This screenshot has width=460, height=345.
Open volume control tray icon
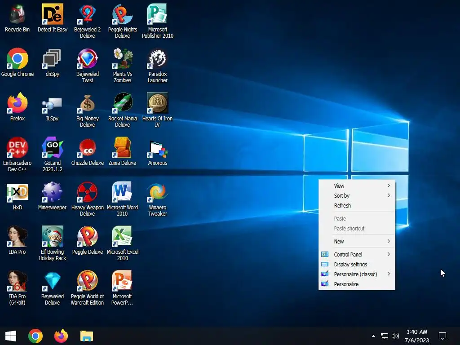[395, 336]
